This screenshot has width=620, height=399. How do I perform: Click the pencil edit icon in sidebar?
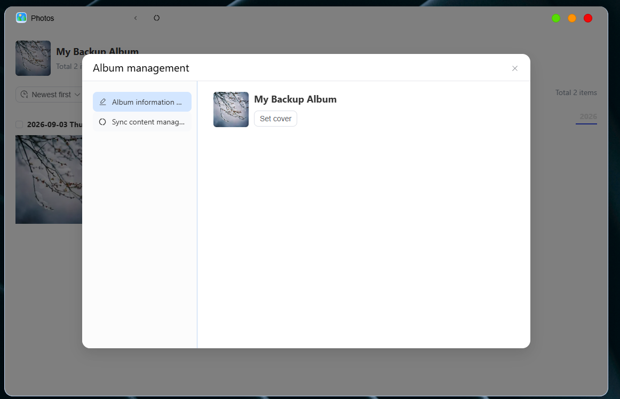click(x=103, y=101)
